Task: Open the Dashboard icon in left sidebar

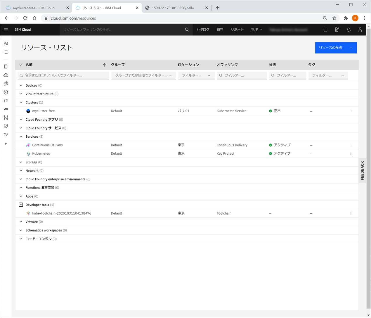Action: (x=6, y=44)
